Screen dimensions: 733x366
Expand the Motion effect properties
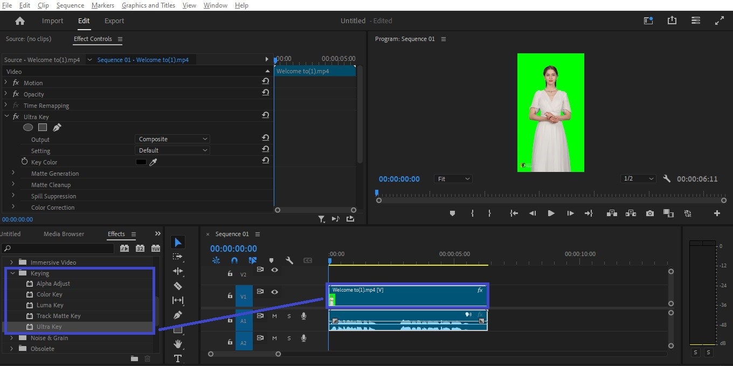6,82
